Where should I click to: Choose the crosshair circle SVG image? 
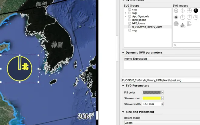(x=189, y=11)
